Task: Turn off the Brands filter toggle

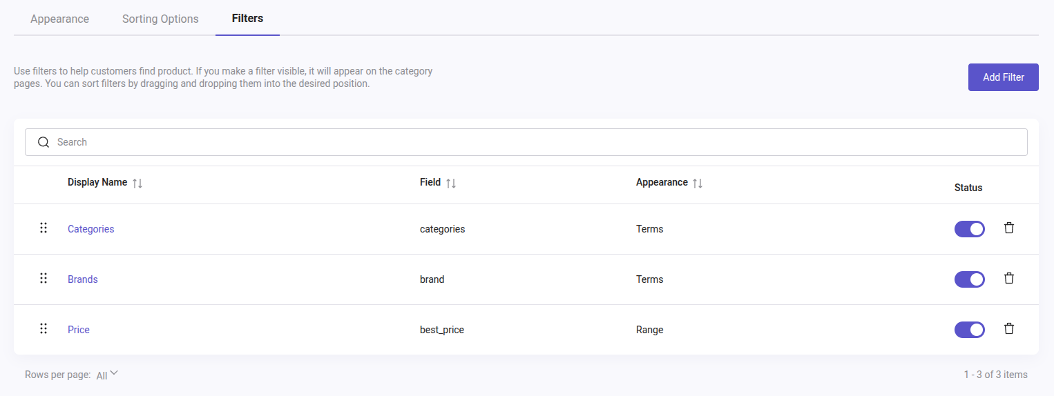Action: 969,279
